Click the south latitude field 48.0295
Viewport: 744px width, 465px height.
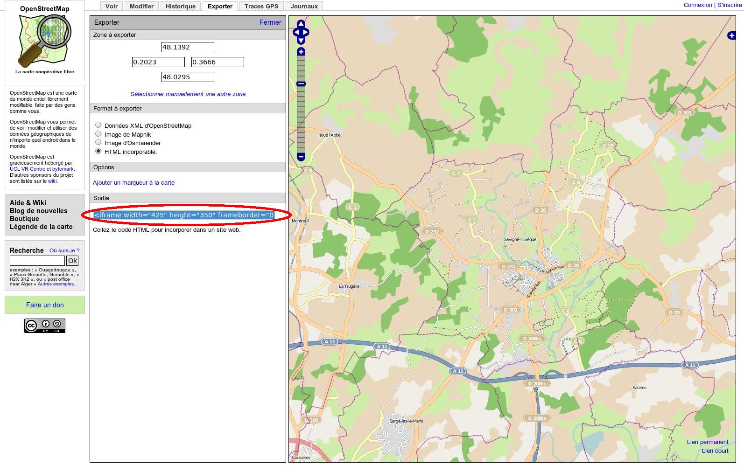(x=188, y=77)
